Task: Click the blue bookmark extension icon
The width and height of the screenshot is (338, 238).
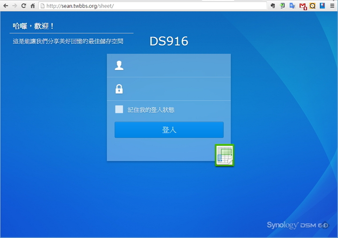Action: coord(322,6)
